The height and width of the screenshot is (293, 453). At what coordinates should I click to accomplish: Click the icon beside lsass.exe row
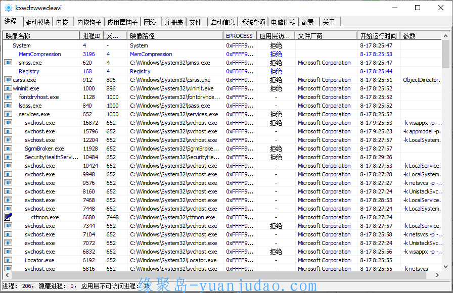coord(8,106)
